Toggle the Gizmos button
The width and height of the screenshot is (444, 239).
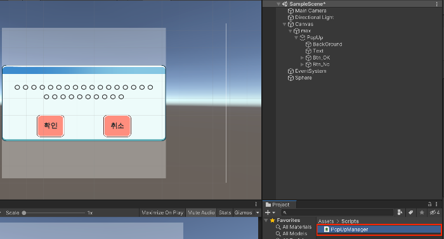tap(243, 212)
